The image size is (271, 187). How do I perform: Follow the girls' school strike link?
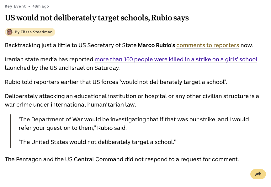(x=176, y=59)
